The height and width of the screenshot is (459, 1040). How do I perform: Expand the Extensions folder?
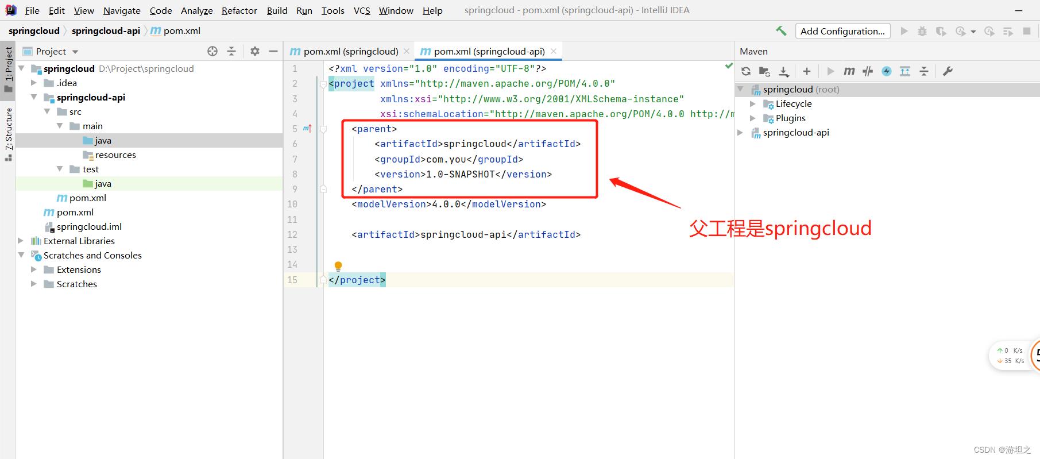pos(34,269)
